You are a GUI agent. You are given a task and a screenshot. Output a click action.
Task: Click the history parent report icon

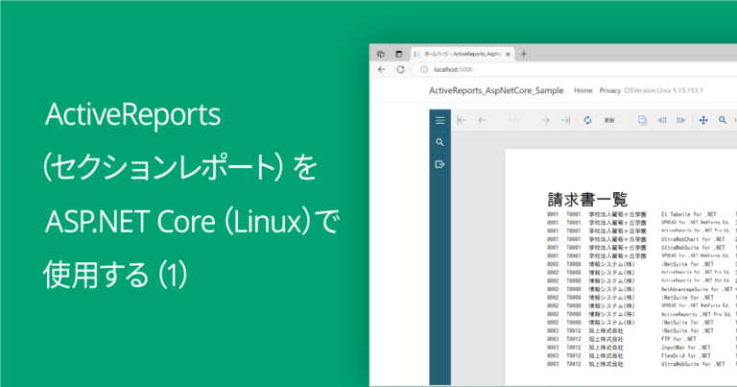(643, 120)
